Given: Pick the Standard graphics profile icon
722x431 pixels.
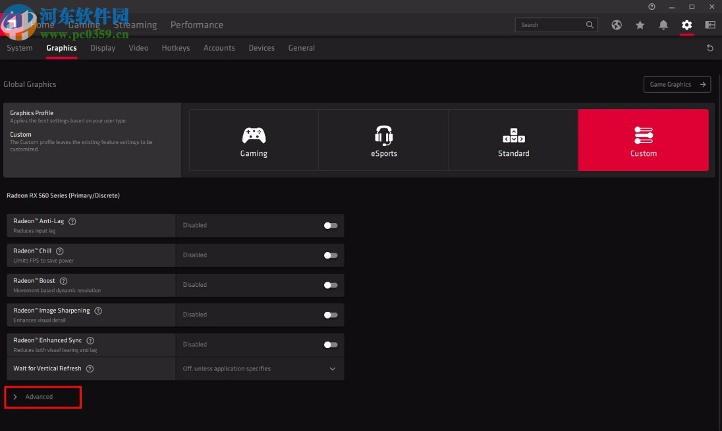Looking at the screenshot, I should pyautogui.click(x=514, y=134).
